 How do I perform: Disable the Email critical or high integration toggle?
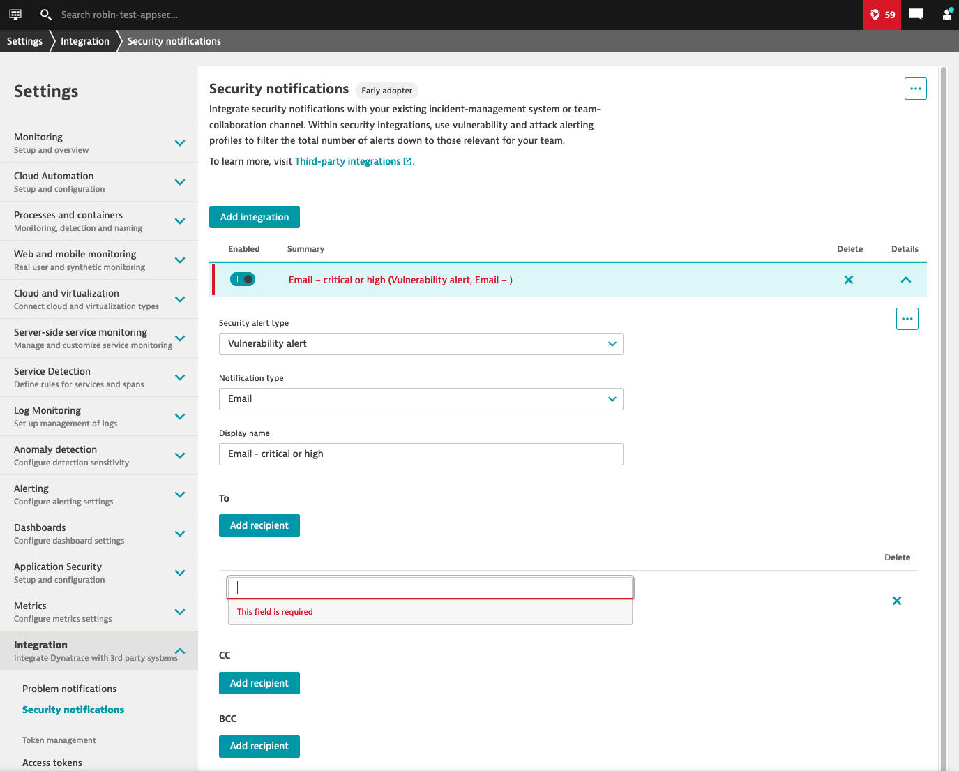click(x=243, y=279)
